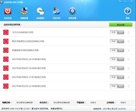Toggle 开启/关闭 switch for 05月12日 12:30:00 task
Image resolution: width=136 pixels, height=112 pixels.
tap(117, 86)
